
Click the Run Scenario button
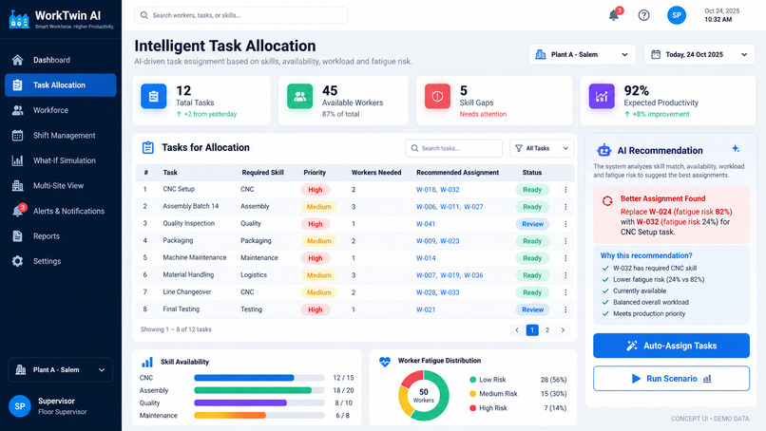pos(671,378)
